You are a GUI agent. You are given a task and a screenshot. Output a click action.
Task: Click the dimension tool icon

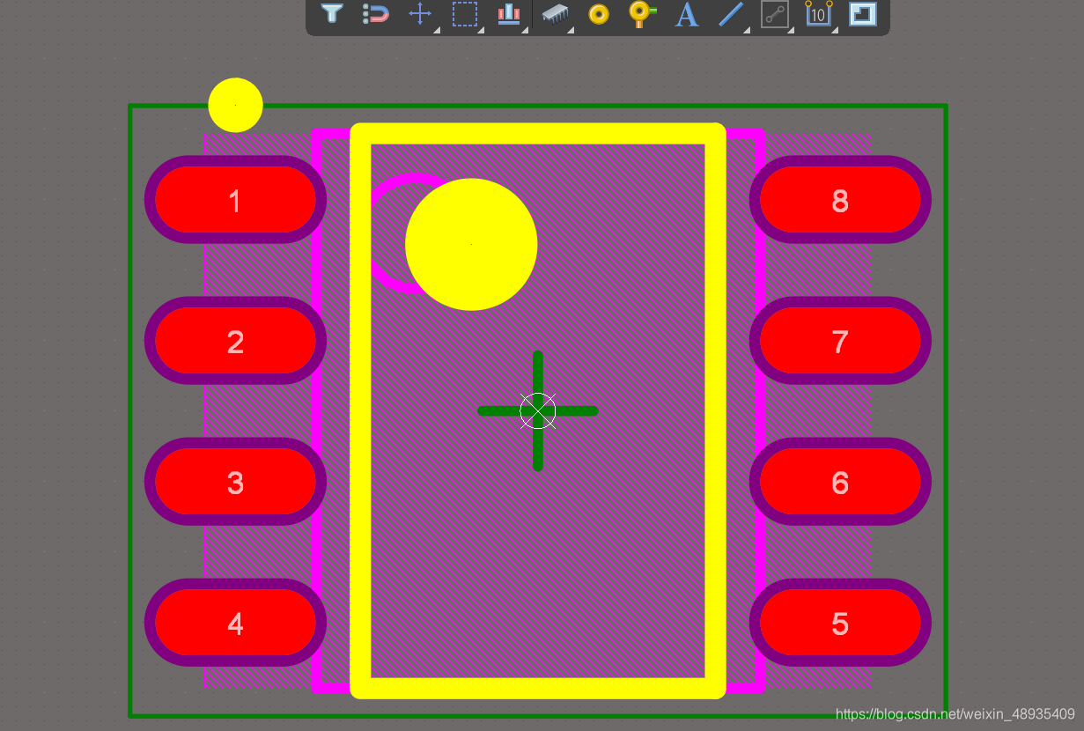(x=818, y=14)
